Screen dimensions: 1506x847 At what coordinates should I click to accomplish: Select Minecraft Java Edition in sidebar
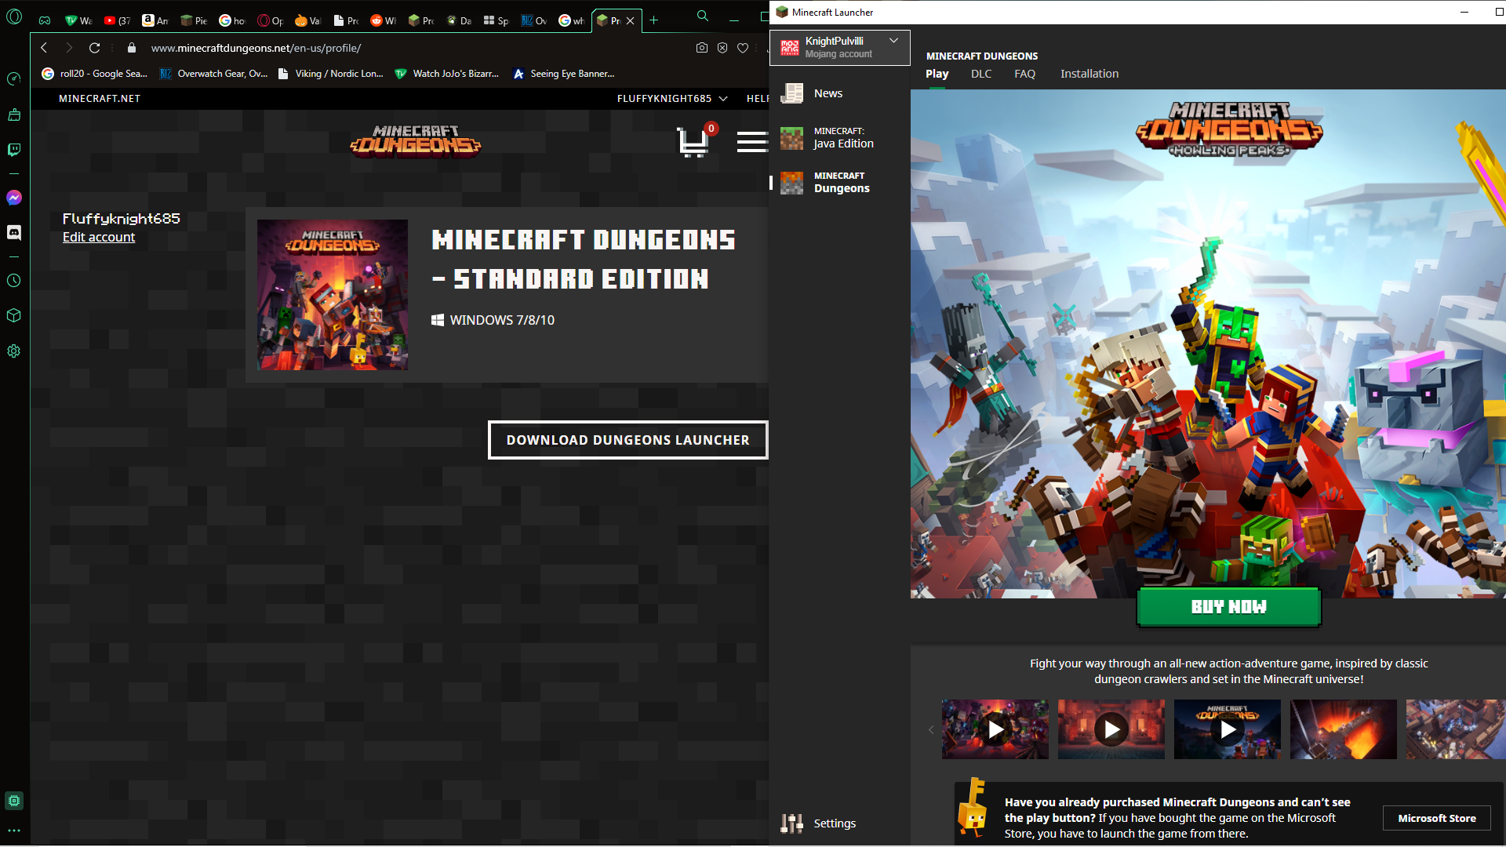pyautogui.click(x=839, y=137)
